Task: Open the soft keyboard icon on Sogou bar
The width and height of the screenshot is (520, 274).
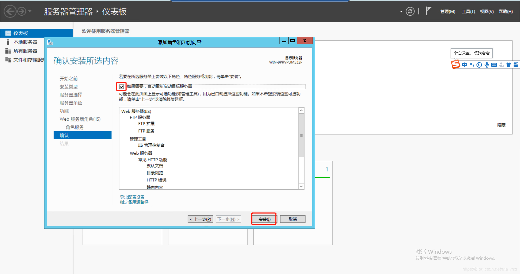Action: pos(494,65)
